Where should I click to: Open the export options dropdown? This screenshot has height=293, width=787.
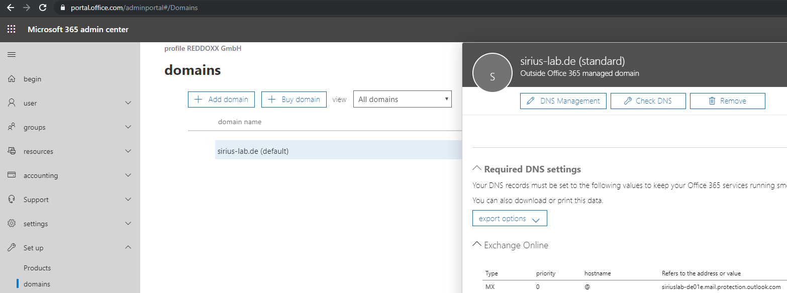coord(509,218)
